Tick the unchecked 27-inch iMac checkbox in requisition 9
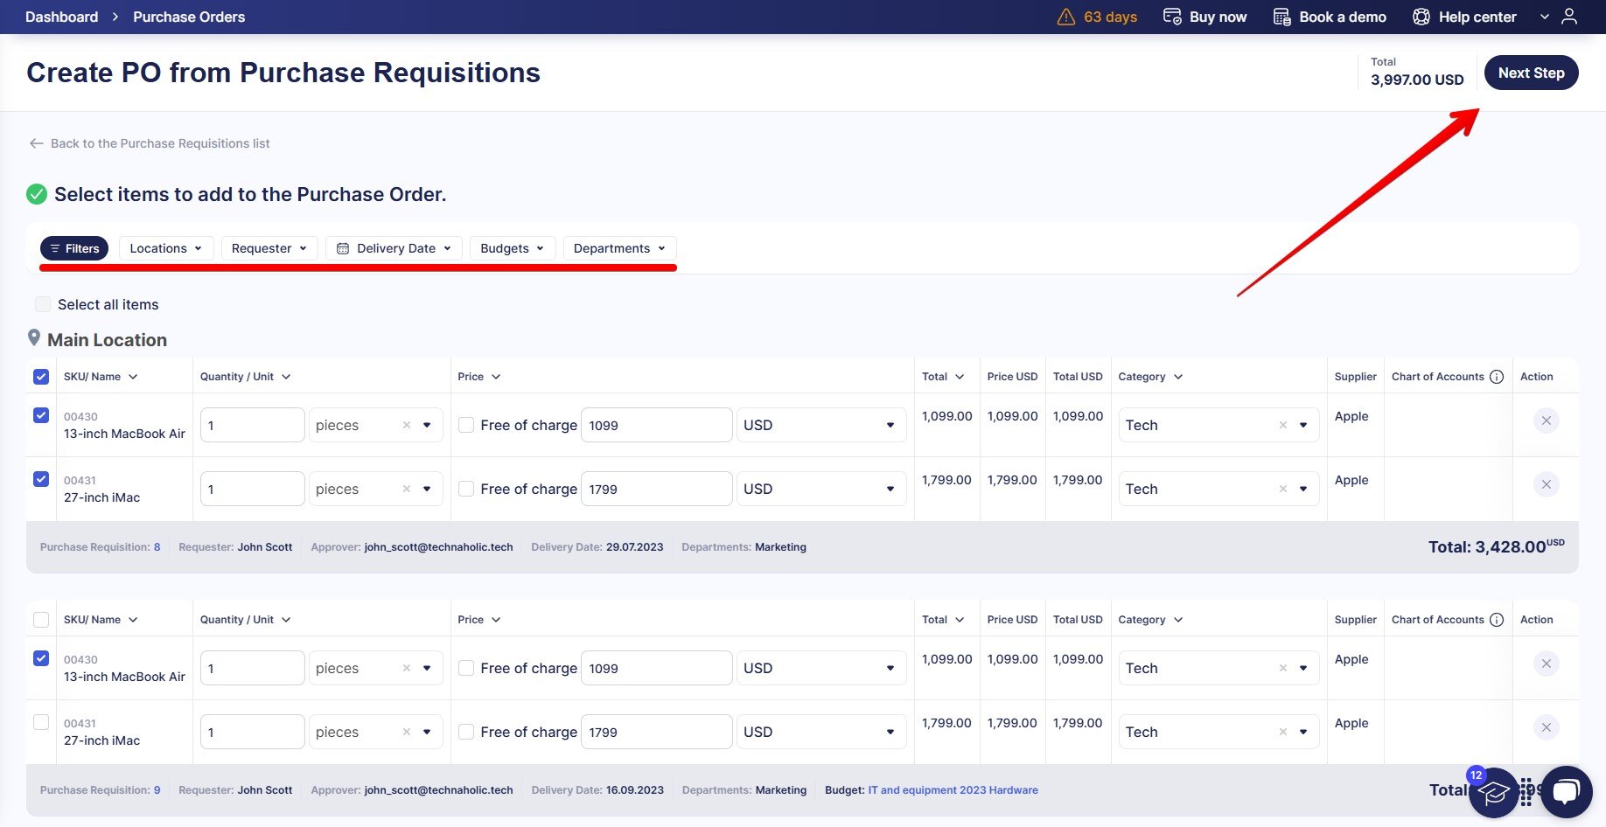 point(41,722)
